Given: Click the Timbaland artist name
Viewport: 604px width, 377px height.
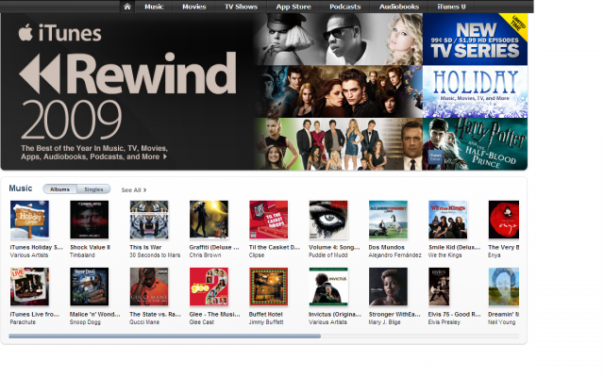Looking at the screenshot, I should coord(82,255).
